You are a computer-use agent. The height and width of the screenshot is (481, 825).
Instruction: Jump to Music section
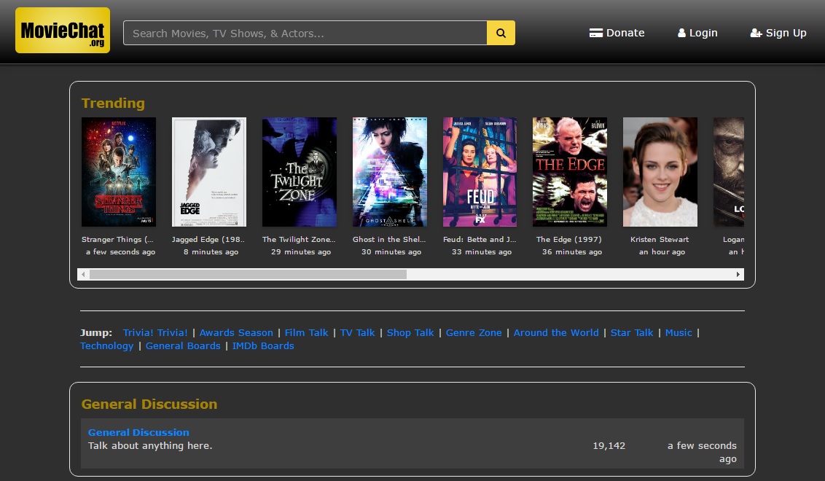679,332
